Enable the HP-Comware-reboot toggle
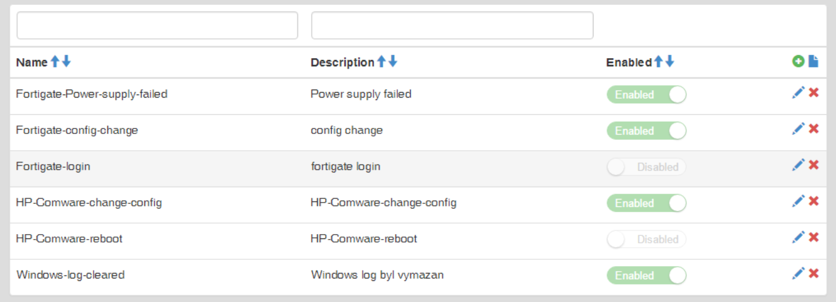This screenshot has height=302, width=836. (646, 239)
